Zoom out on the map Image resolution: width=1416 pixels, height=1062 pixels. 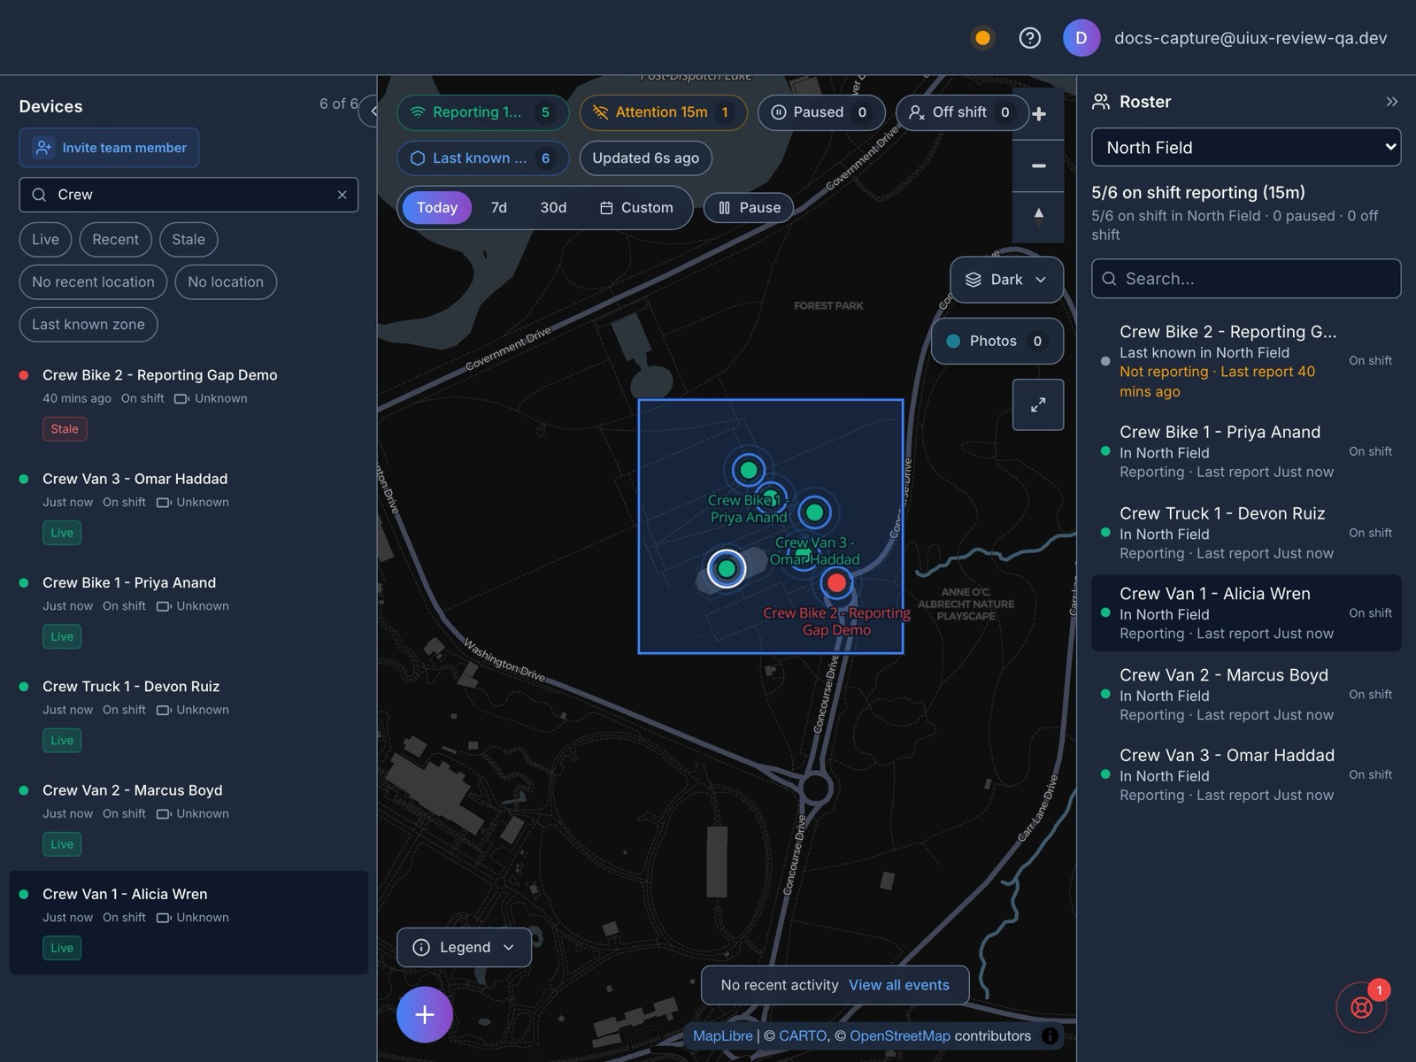(1039, 165)
